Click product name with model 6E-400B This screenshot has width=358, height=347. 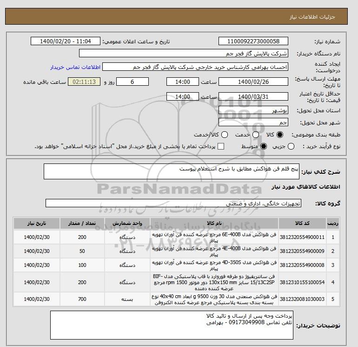click(x=214, y=238)
